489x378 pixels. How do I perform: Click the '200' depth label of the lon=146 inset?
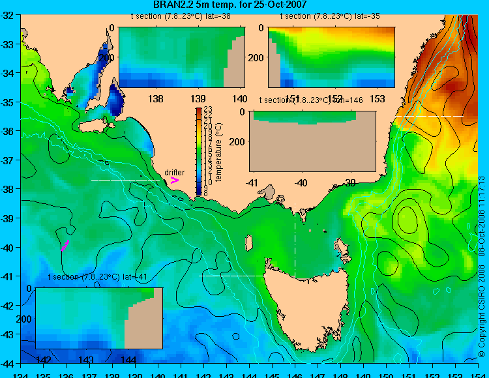point(237,142)
